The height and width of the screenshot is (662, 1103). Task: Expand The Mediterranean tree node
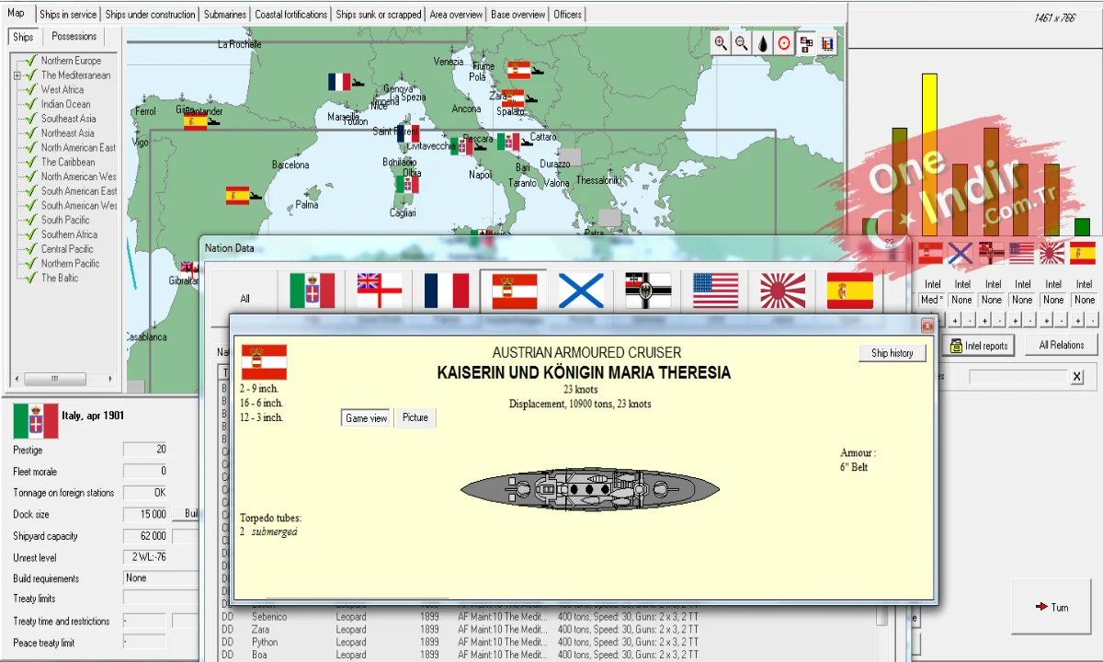click(x=17, y=75)
